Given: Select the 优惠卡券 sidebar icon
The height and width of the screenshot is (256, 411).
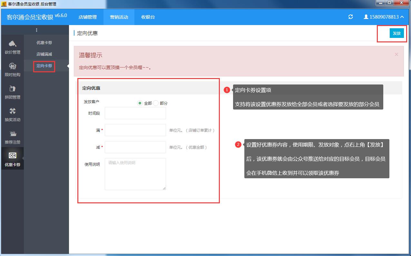Looking at the screenshot, I should (x=13, y=158).
